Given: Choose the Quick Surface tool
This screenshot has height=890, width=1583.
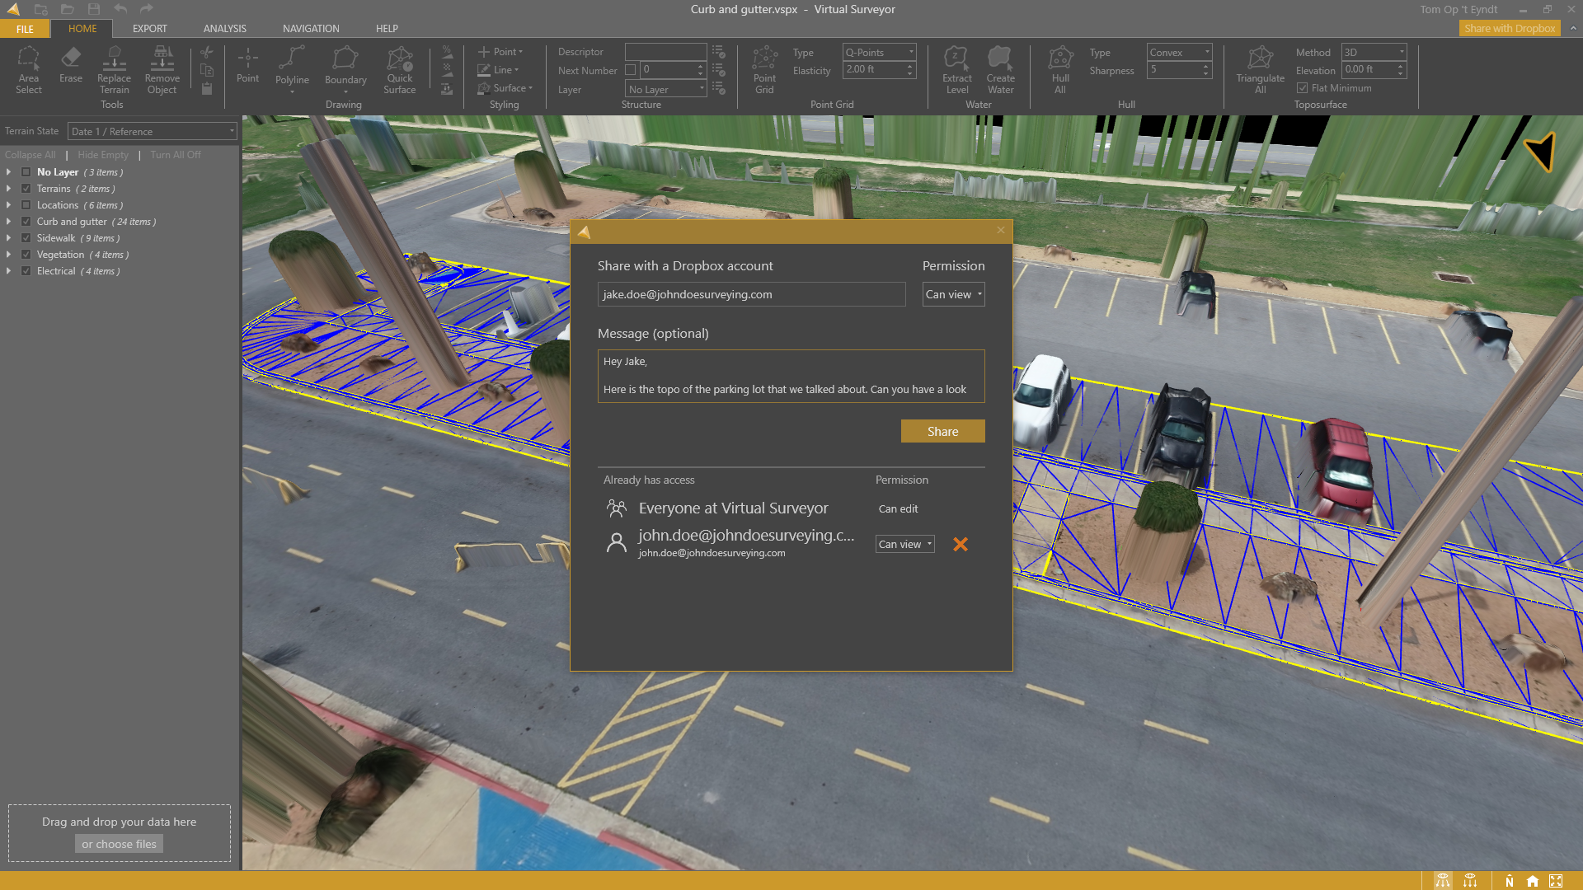Looking at the screenshot, I should click(x=399, y=69).
